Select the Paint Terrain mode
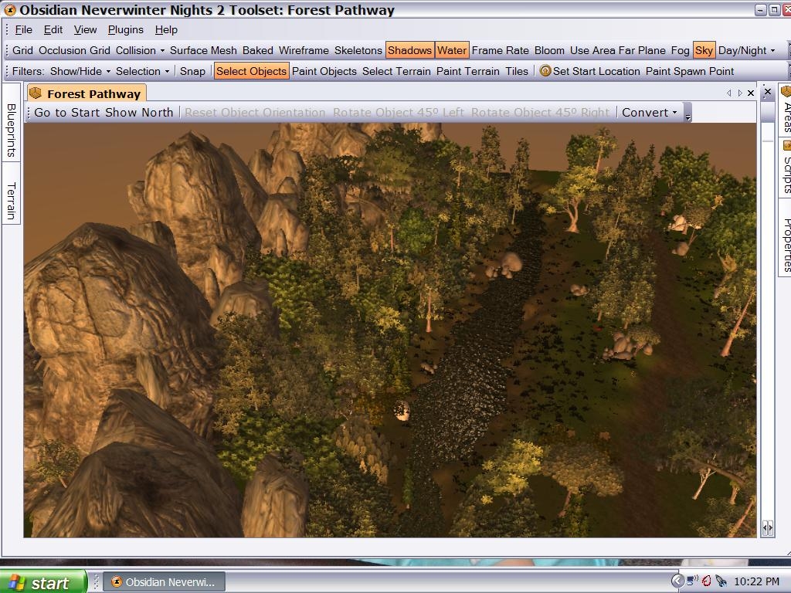The height and width of the screenshot is (593, 791). click(467, 71)
